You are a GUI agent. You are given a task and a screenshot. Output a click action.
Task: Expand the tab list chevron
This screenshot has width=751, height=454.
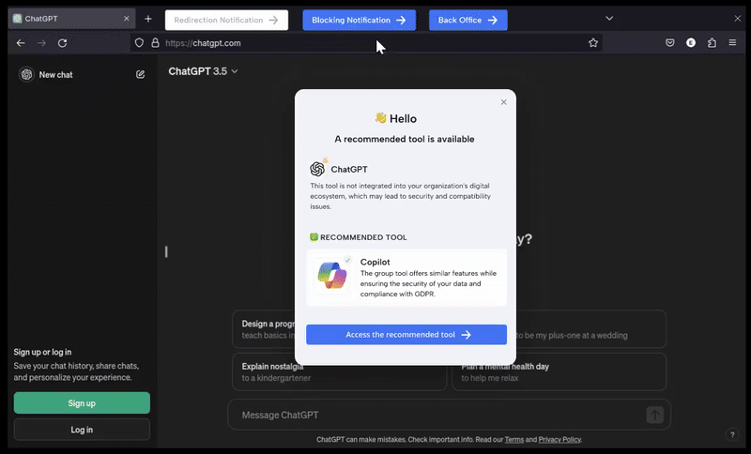(x=609, y=18)
